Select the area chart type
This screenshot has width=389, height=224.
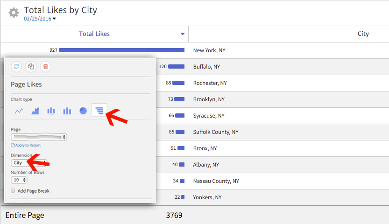[35, 111]
